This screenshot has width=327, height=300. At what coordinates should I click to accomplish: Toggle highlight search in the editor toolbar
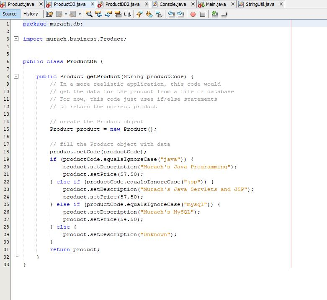tap(118, 14)
